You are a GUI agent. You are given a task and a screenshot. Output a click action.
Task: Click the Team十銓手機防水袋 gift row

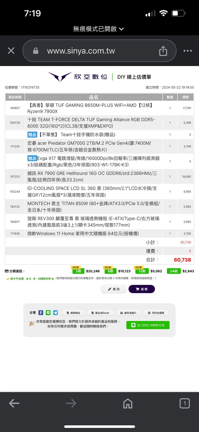coord(99,134)
